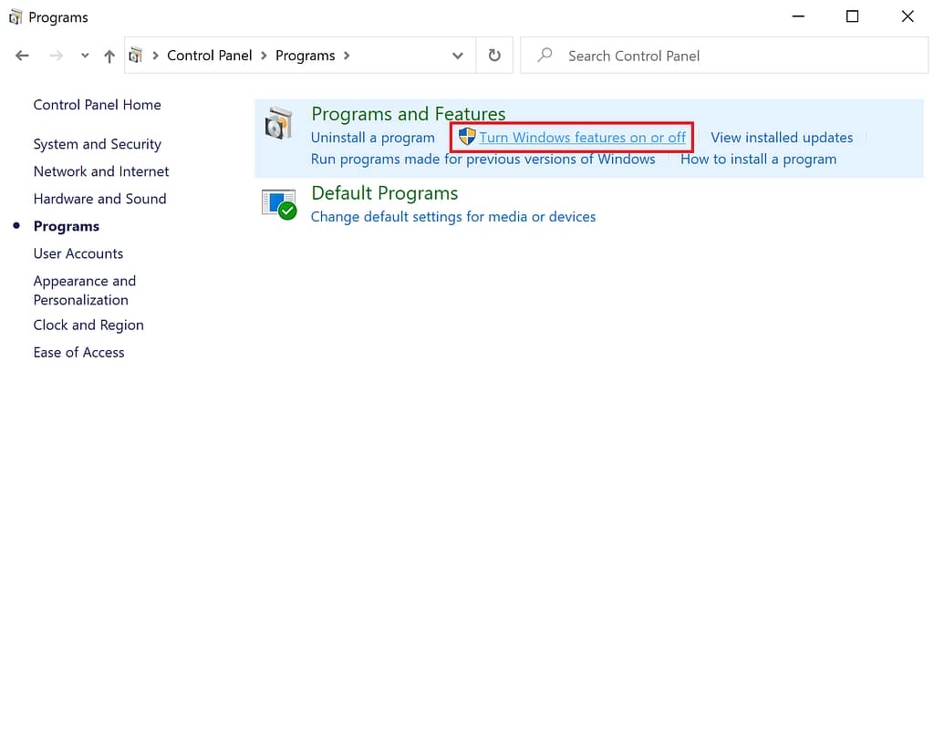This screenshot has width=934, height=753.
Task: Click Uninstall a program
Action: tap(373, 137)
